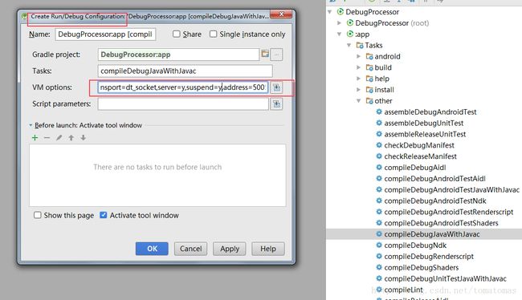
Task: Collapse the other task group
Action: (x=358, y=101)
